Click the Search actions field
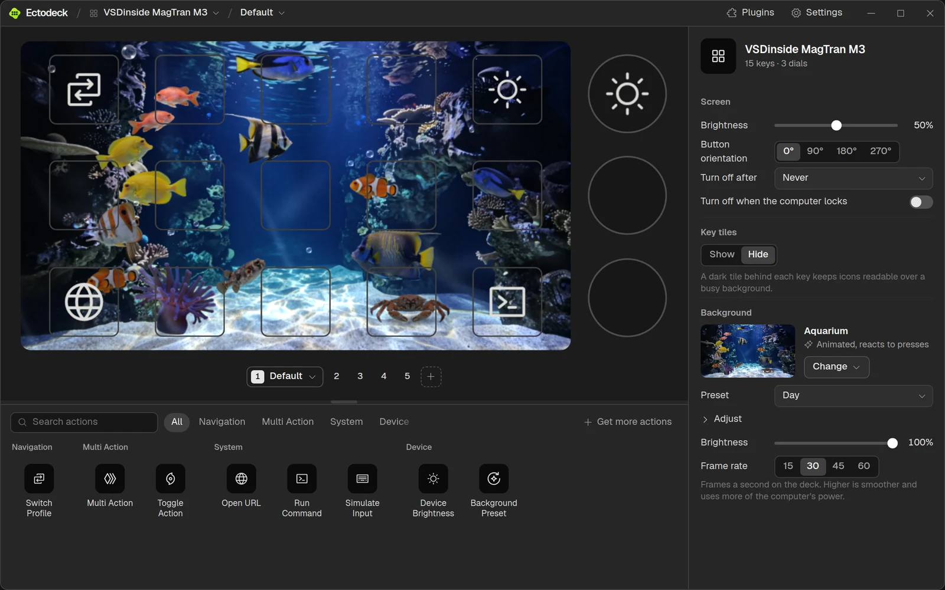This screenshot has width=945, height=590. pyautogui.click(x=84, y=422)
